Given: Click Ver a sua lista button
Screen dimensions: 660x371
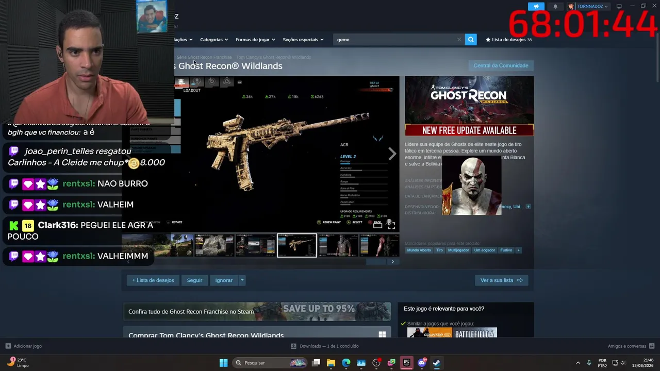Looking at the screenshot, I should [501, 280].
